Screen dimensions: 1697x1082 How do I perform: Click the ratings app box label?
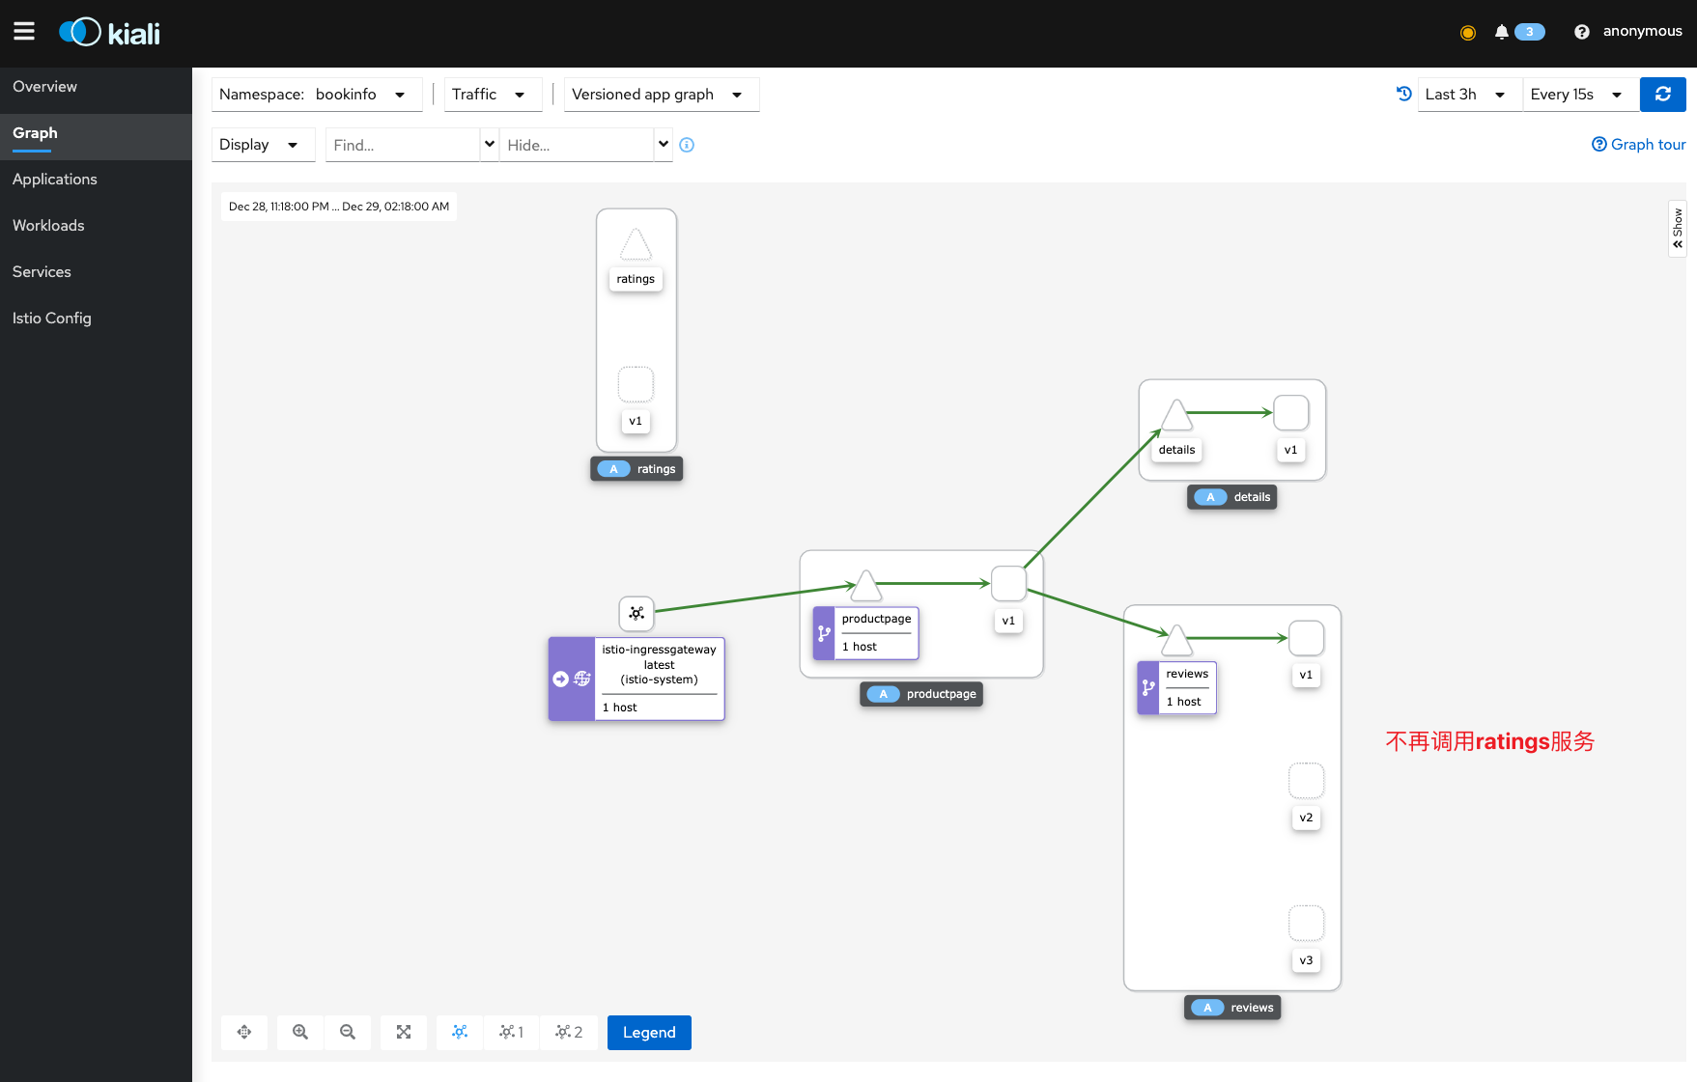tap(636, 469)
